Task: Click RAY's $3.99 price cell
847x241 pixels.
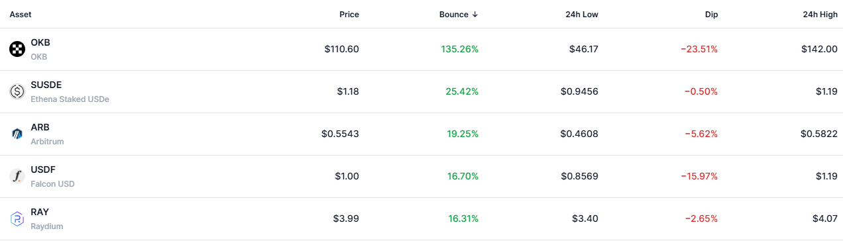Action: pyautogui.click(x=346, y=218)
